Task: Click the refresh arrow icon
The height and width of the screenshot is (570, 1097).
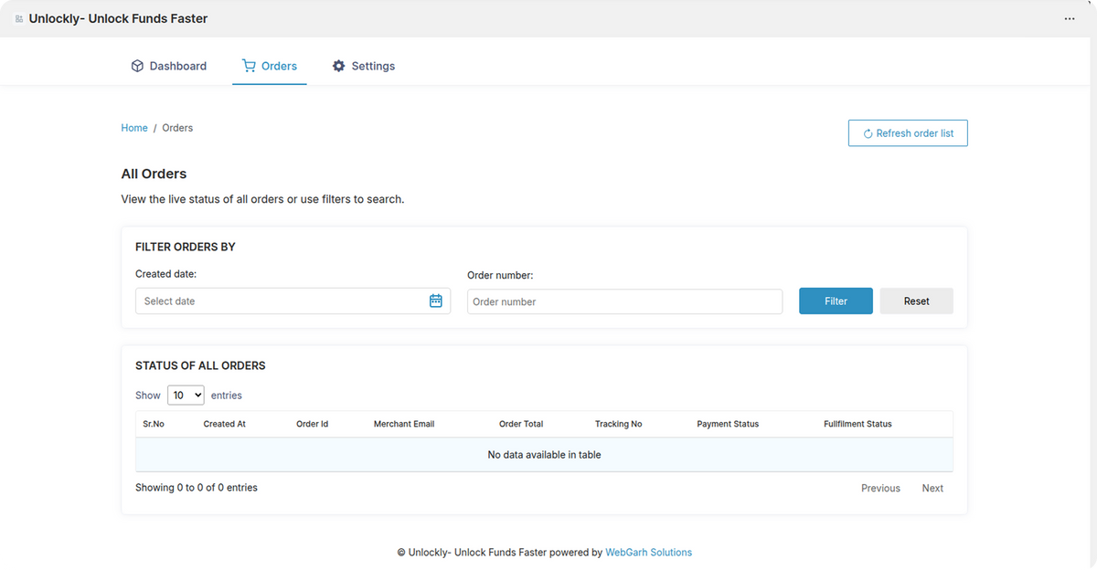Action: point(868,133)
